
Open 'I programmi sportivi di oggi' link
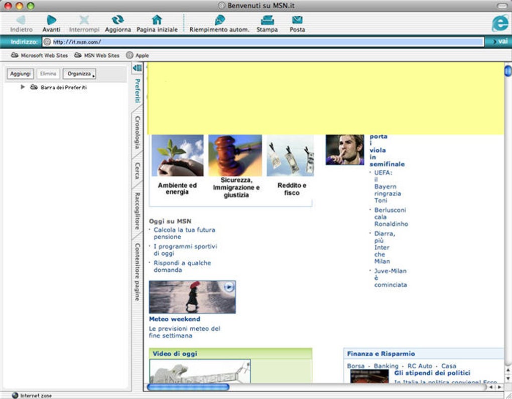coord(185,250)
